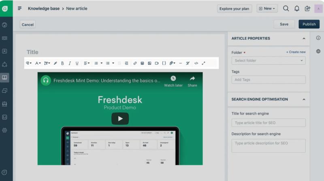Toggle bold formatting

[x=62, y=63]
